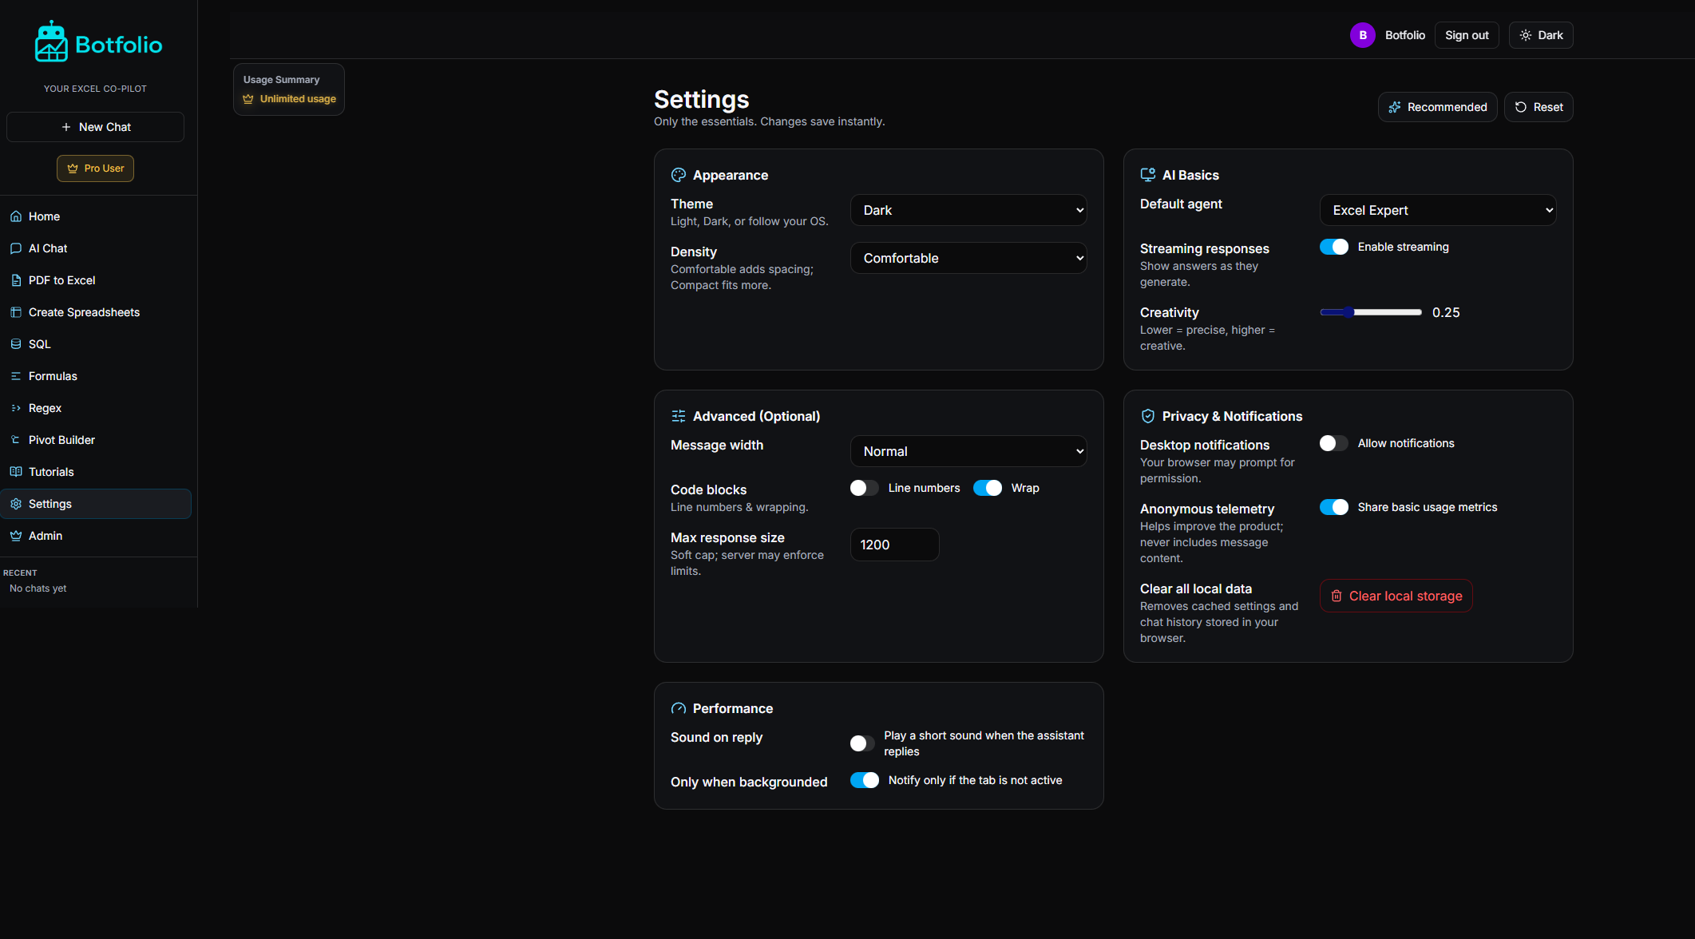Click the SQL database icon in sidebar

(x=16, y=344)
